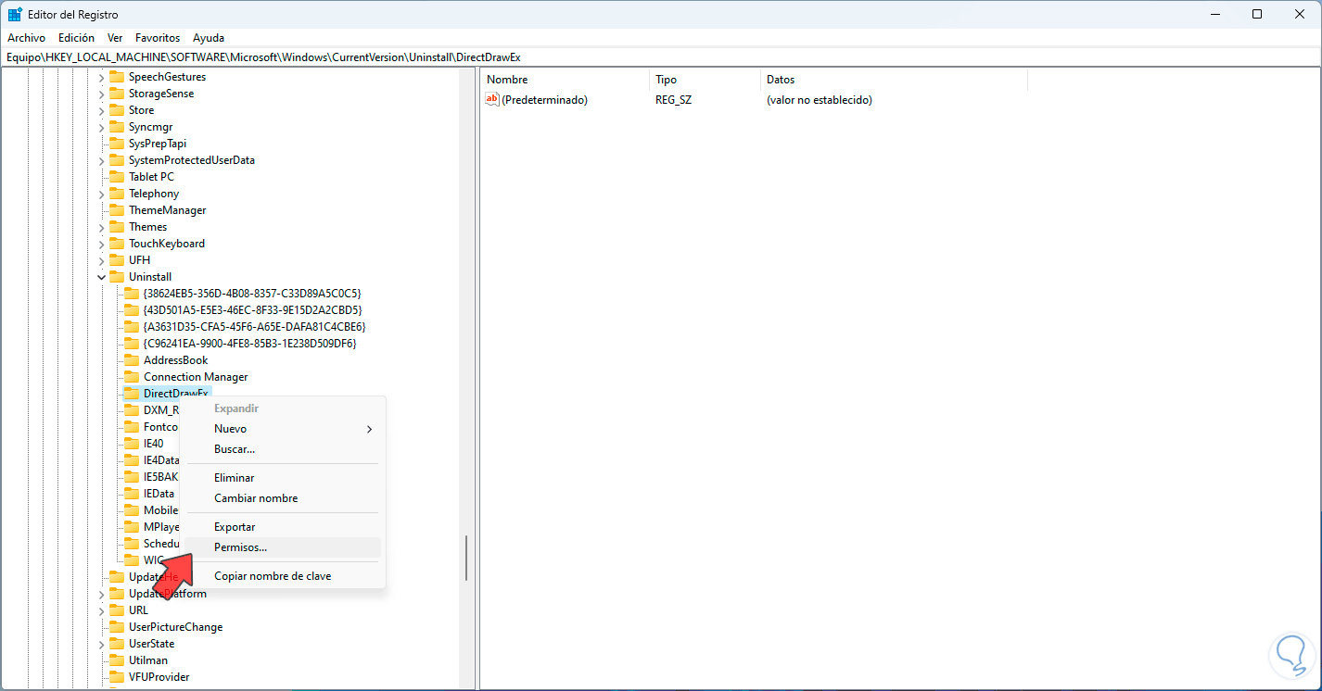
Task: Click the Syncmgr folder icon
Action: click(x=117, y=127)
